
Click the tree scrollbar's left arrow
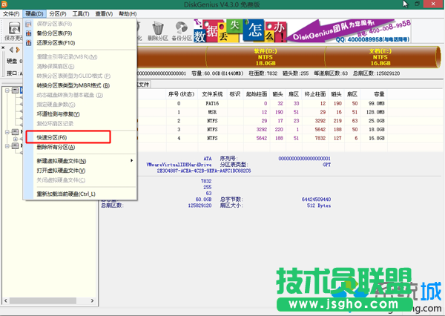coord(6,300)
